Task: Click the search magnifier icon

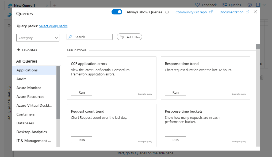Action: coord(70,37)
